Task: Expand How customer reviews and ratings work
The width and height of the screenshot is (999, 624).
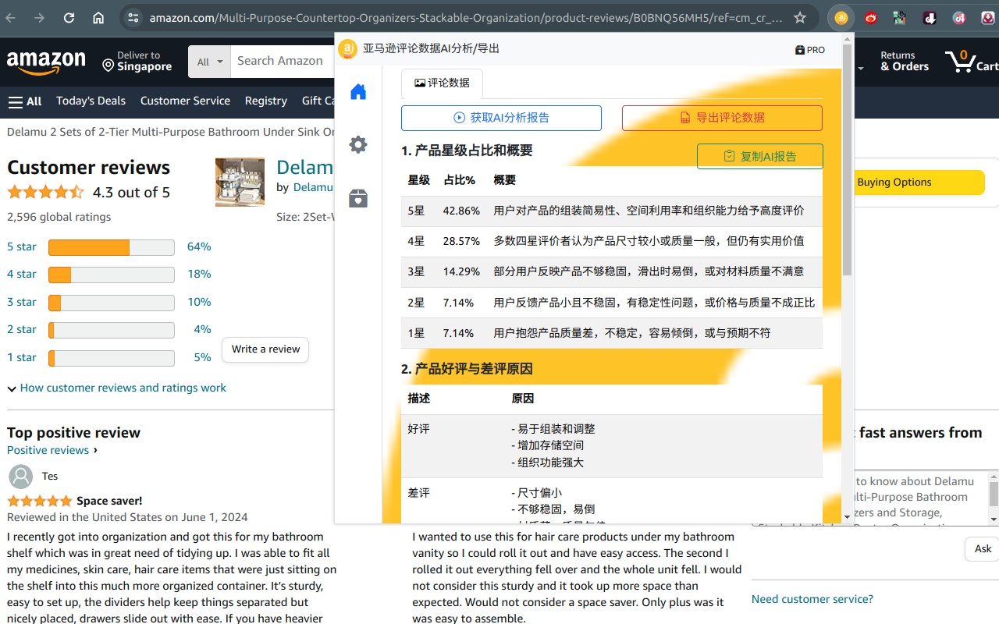Action: point(117,388)
